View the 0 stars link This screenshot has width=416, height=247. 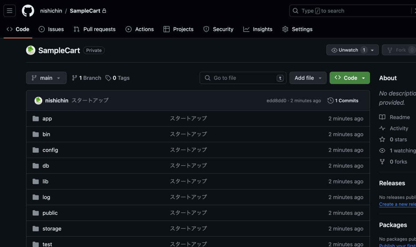[x=398, y=139]
